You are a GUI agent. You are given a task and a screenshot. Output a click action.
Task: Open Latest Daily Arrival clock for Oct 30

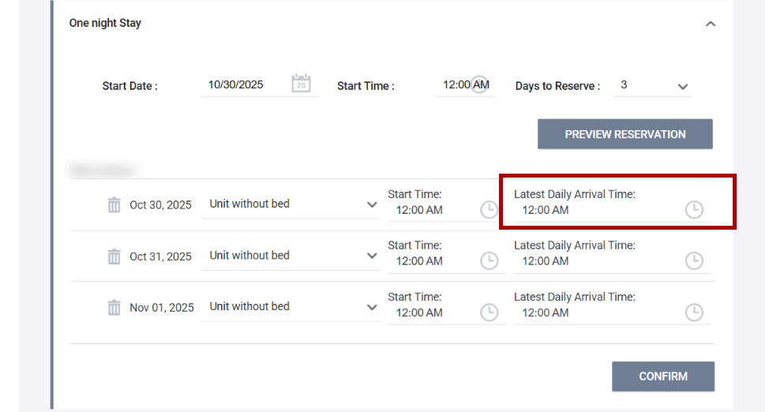tap(693, 210)
